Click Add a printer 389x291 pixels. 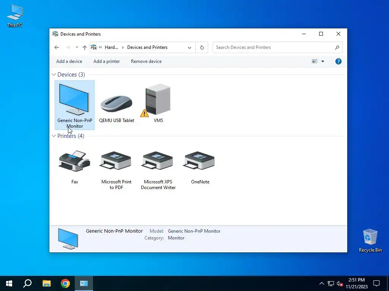107,61
